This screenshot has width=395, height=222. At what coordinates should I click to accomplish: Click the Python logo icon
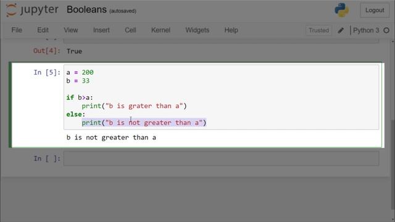341,10
